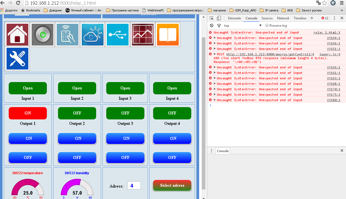Switch to the Network tab

pos(283,18)
